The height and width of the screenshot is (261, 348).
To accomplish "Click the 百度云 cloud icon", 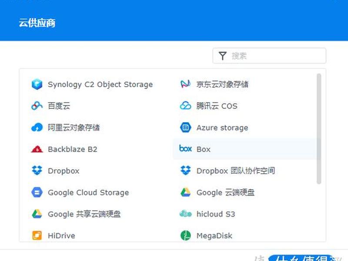I will (x=37, y=106).
